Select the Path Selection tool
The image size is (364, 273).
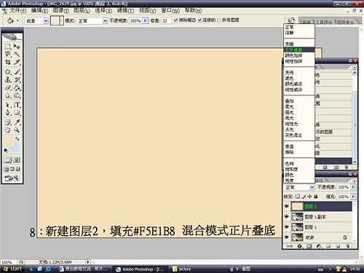click(8, 105)
